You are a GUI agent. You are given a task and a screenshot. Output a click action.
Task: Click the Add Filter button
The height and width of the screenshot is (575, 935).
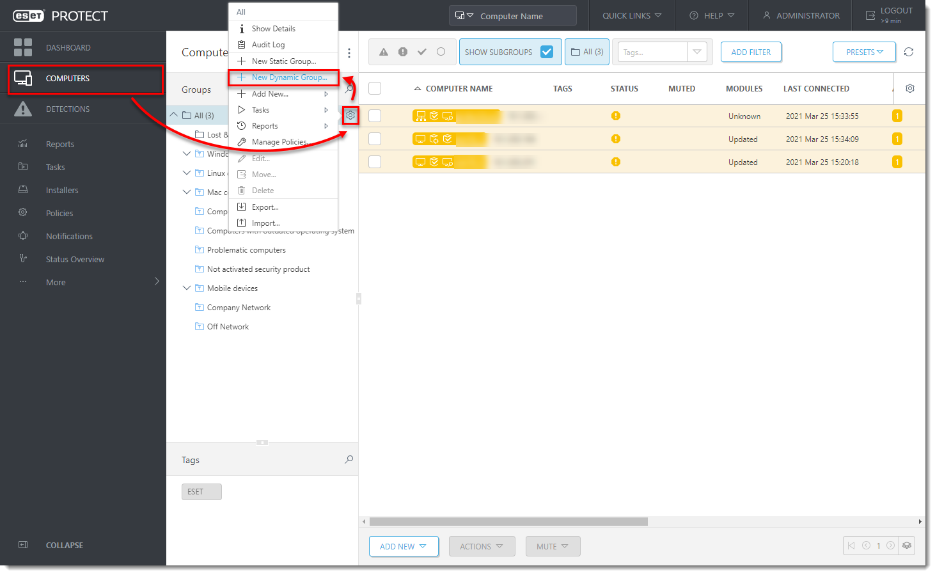click(x=751, y=52)
